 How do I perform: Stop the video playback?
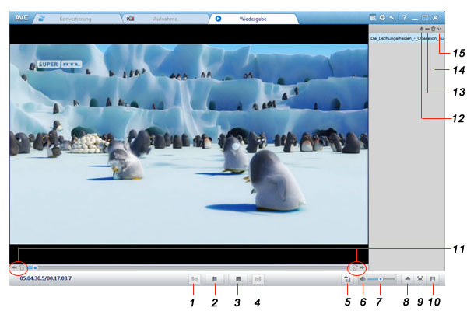238,279
